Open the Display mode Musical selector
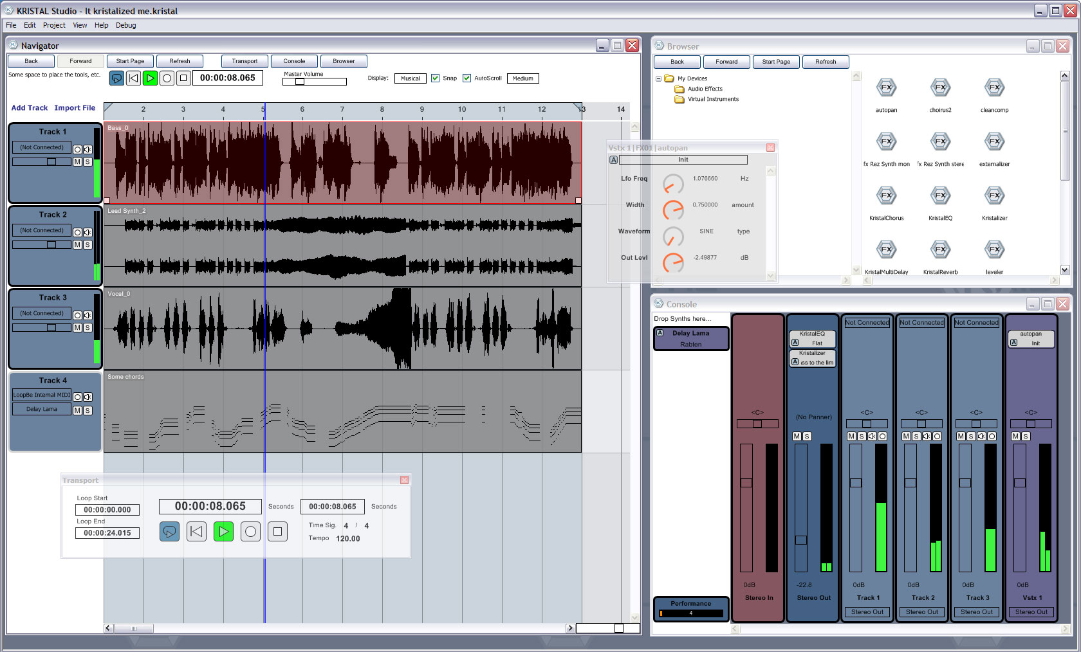 411,78
